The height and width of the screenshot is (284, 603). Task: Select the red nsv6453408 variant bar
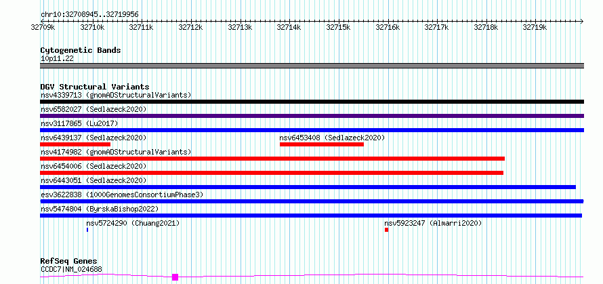click(x=322, y=144)
